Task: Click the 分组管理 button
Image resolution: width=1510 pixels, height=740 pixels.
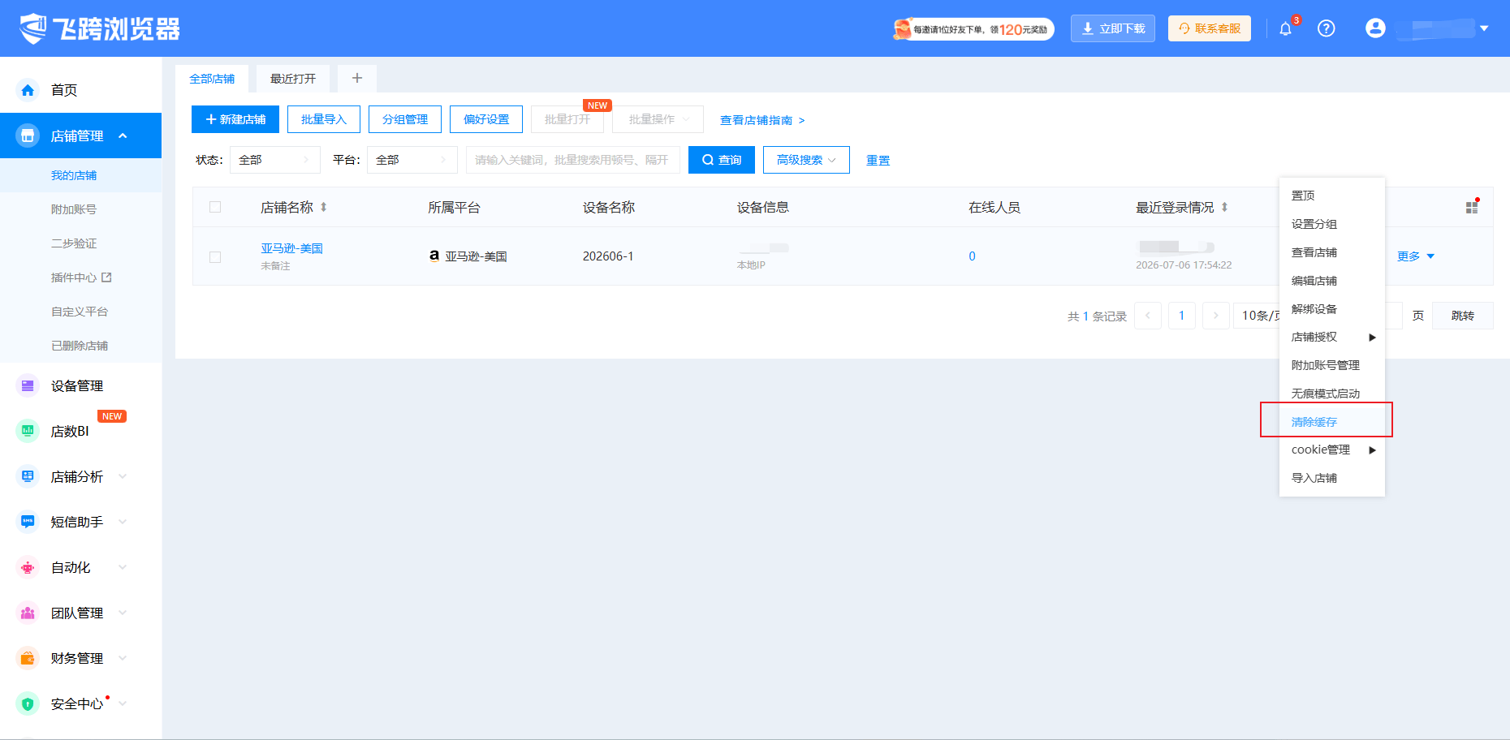Action: click(405, 119)
